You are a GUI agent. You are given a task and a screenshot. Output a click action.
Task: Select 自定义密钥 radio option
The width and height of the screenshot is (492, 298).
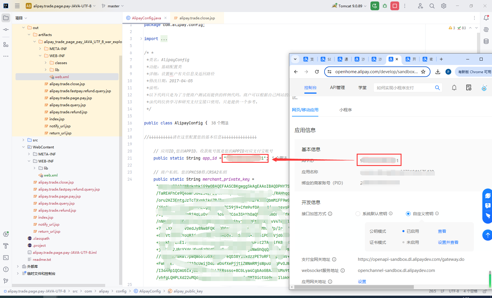(408, 214)
